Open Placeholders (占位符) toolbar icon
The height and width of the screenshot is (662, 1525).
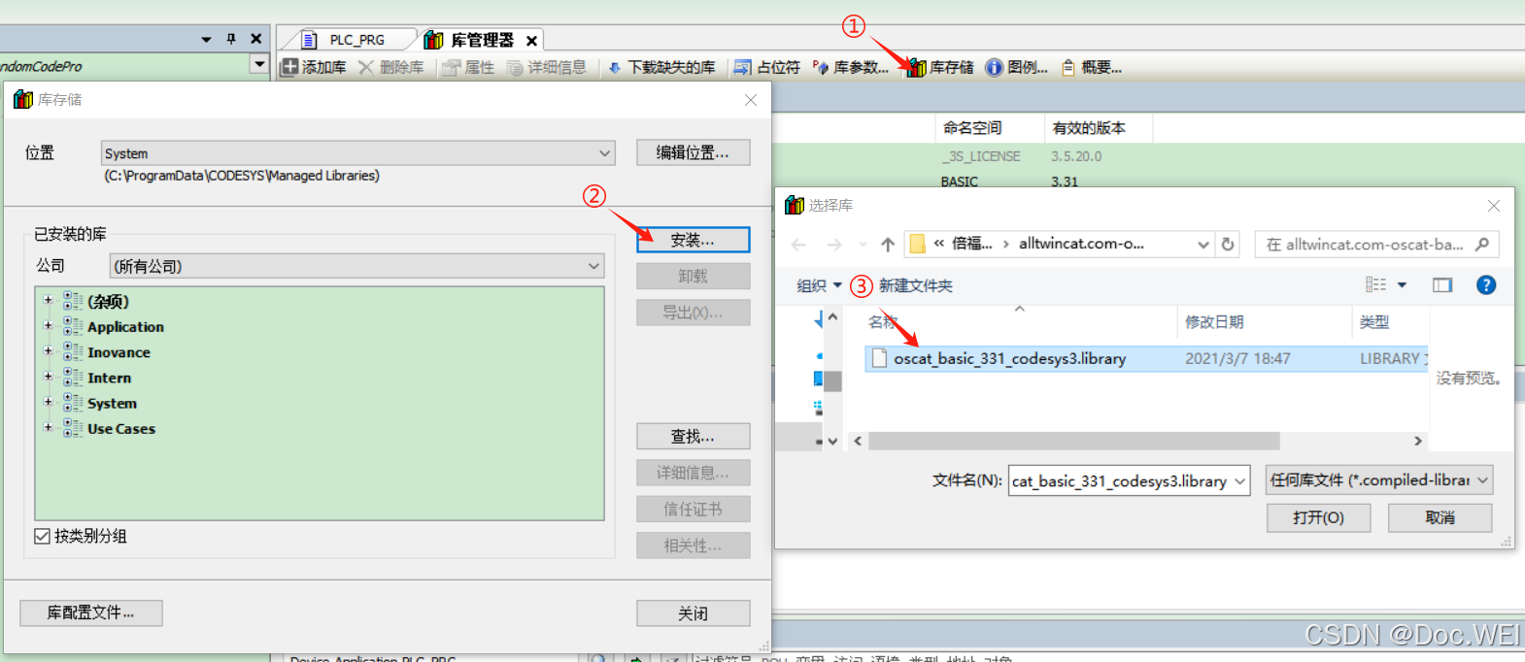742,67
